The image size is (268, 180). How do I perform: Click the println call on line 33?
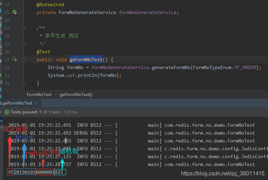[87, 75]
